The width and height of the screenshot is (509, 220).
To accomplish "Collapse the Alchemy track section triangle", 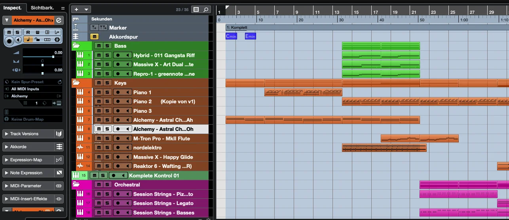I will point(7,20).
